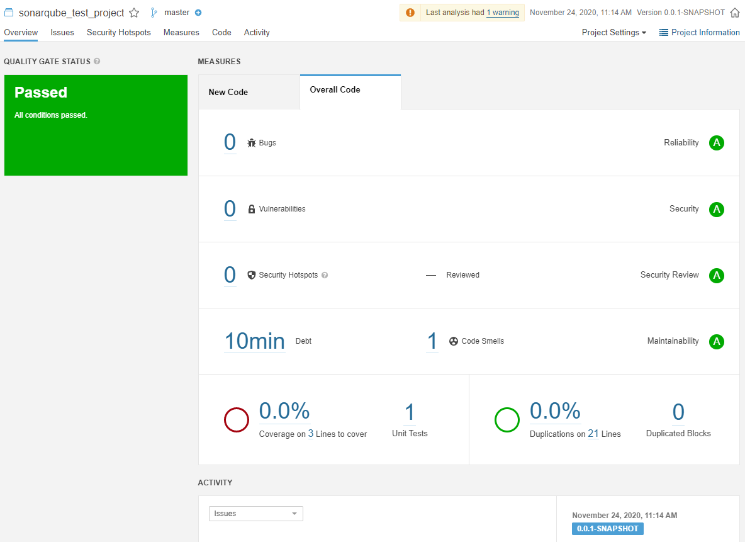Click the branch icon next to master

pyautogui.click(x=154, y=13)
